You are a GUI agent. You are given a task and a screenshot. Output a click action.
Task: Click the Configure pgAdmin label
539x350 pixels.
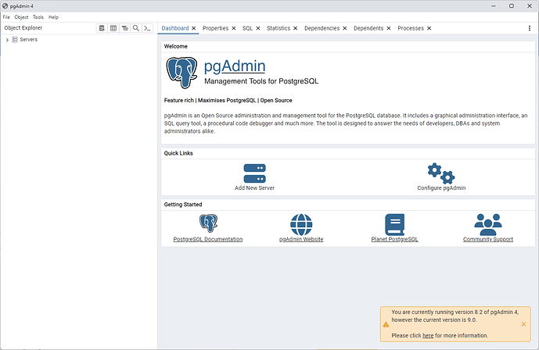[441, 188]
